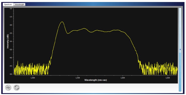
Task: Click the 1,500 wavelength axis label
Action: click(33, 78)
